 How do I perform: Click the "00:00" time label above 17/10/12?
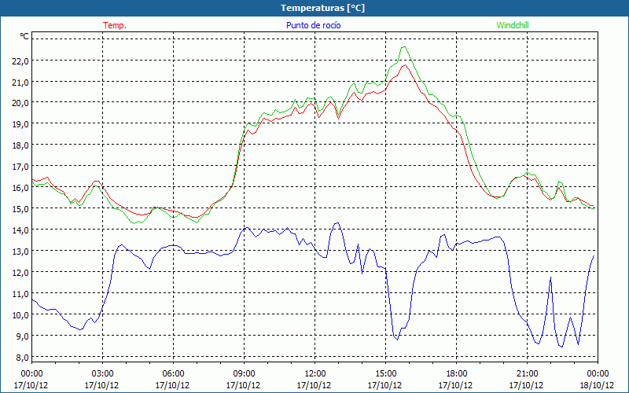31,374
